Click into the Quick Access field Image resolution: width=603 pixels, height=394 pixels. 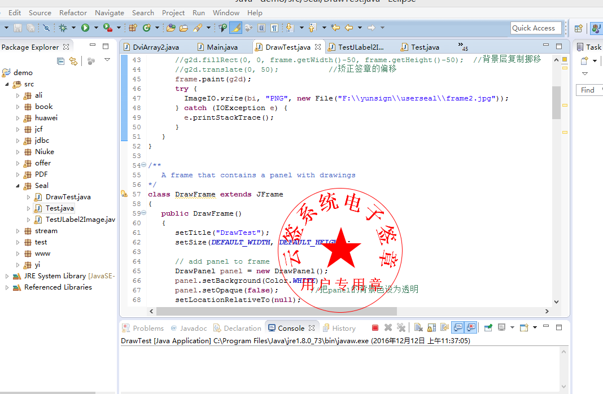pos(536,28)
